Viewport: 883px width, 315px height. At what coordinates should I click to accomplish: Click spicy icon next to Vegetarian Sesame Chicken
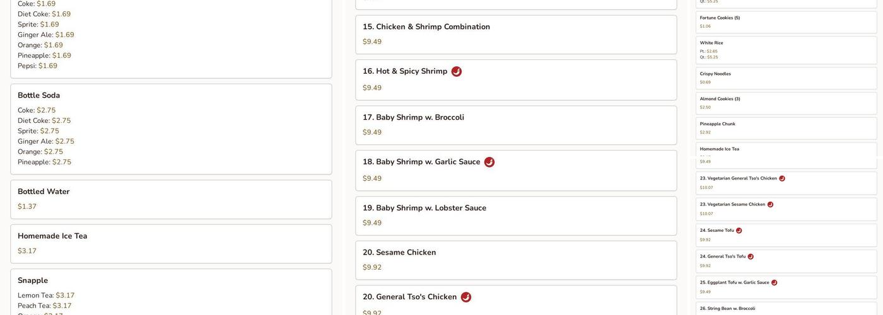[x=770, y=205]
